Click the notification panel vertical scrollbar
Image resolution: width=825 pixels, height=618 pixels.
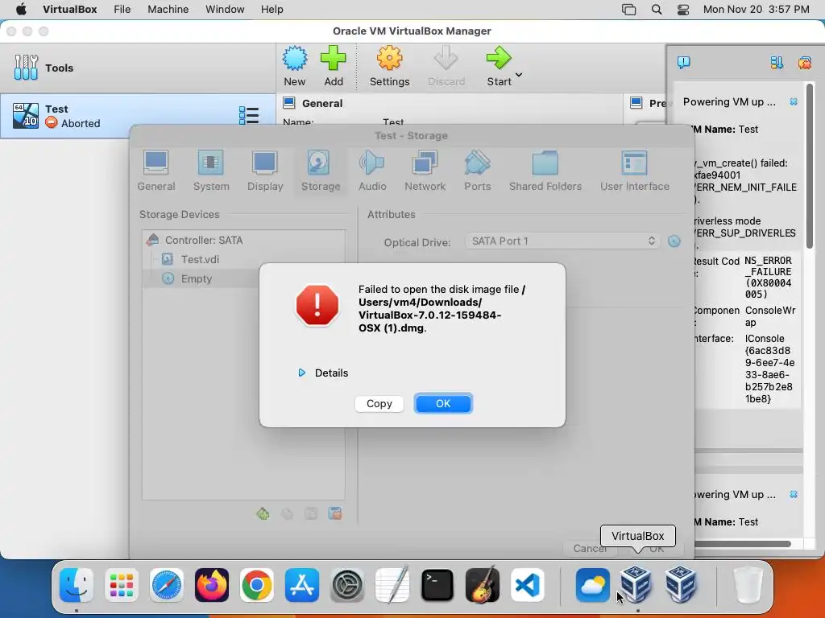pyautogui.click(x=810, y=166)
